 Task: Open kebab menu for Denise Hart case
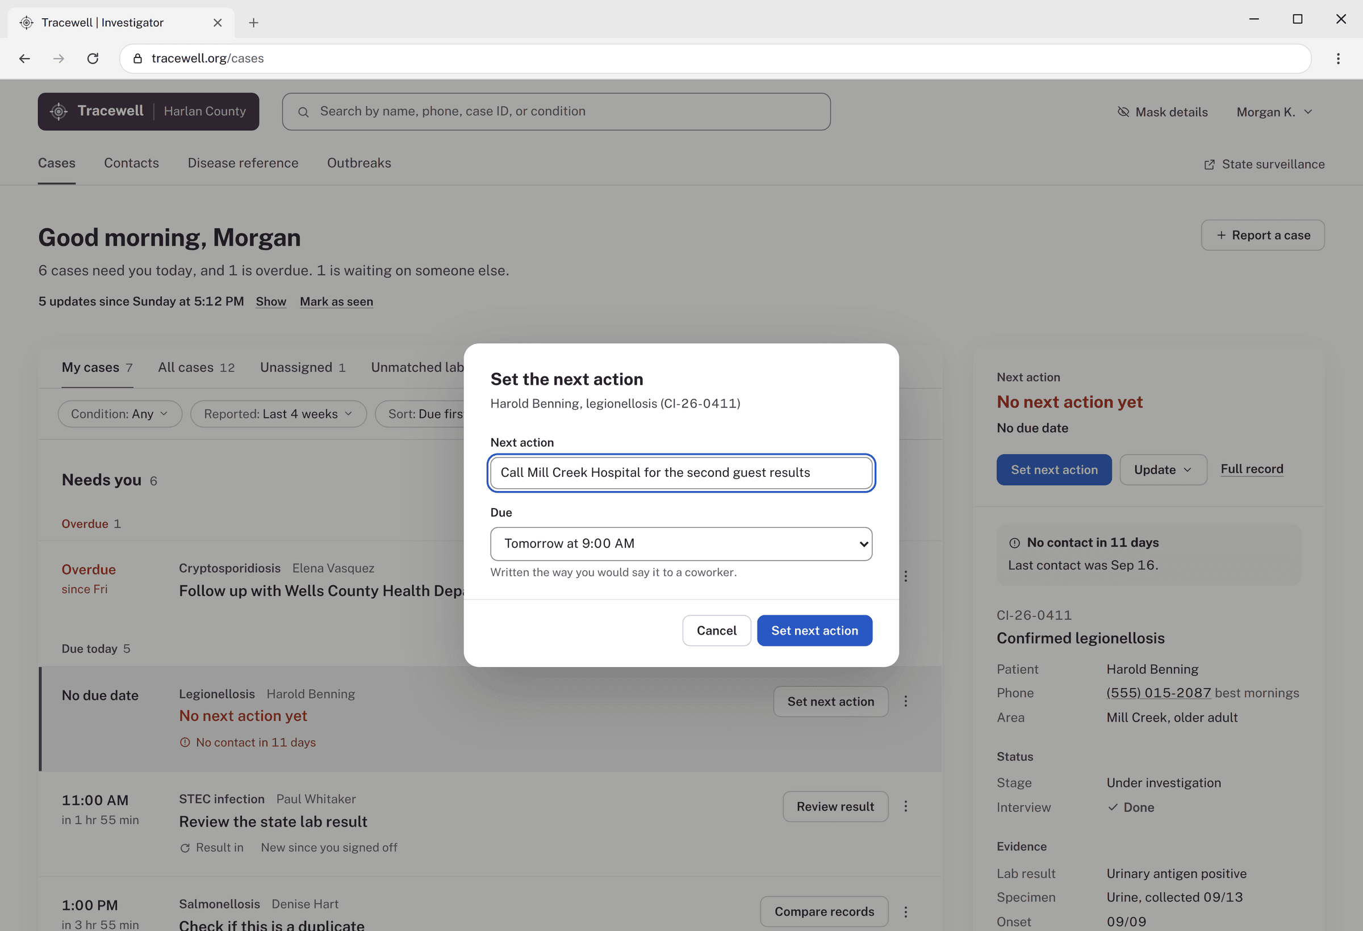905,912
